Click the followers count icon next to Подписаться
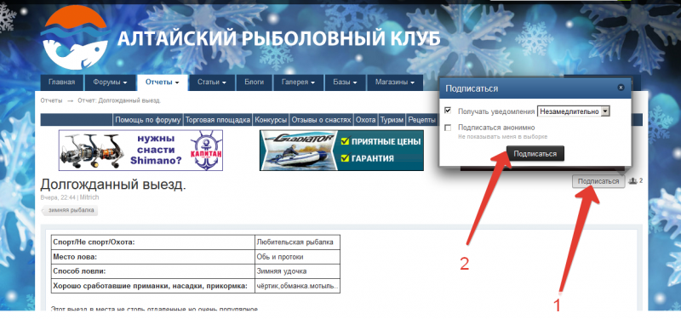 [x=632, y=181]
